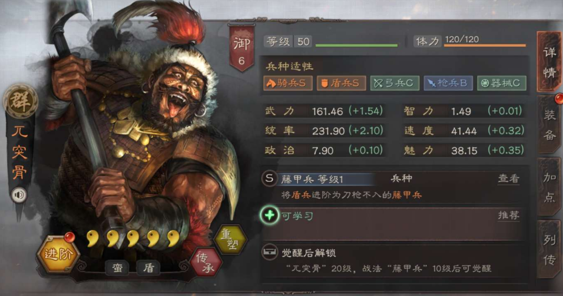Tap the locked awakening skill icon

[x=269, y=252]
